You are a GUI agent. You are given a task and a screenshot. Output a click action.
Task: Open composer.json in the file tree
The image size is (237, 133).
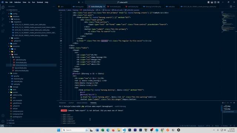(18, 111)
